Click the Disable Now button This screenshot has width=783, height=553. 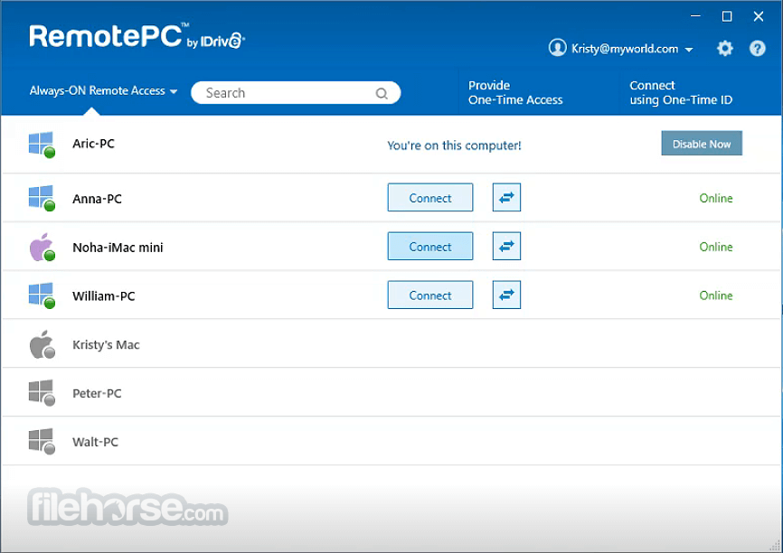[x=701, y=144]
